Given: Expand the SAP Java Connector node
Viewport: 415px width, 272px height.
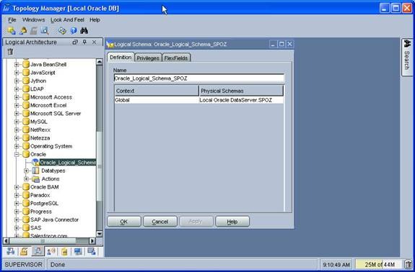Looking at the screenshot, I should 17,219.
